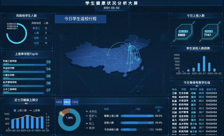The width and height of the screenshot is (224, 136).
Task: Open the C校区 tab
Action: (x=75, y=102)
